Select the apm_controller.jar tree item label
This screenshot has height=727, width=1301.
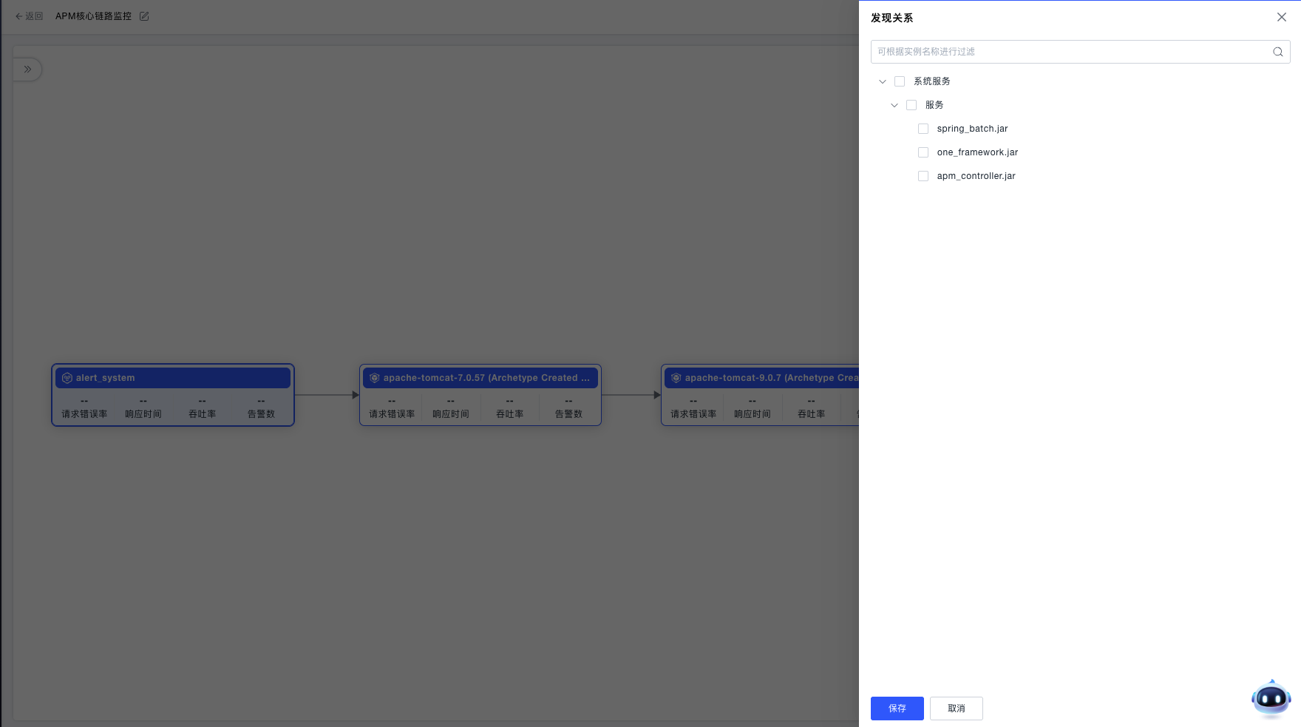pos(976,176)
